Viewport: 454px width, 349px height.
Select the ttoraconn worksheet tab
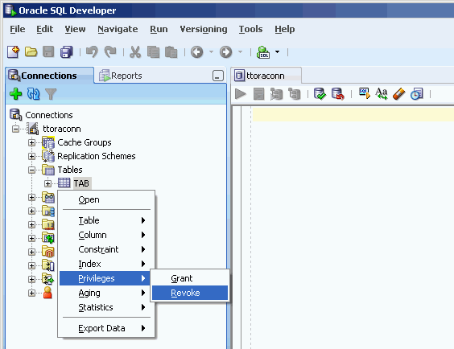click(266, 76)
